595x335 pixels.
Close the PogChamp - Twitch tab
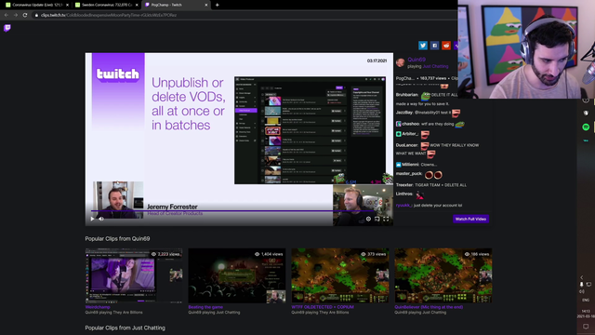point(206,5)
